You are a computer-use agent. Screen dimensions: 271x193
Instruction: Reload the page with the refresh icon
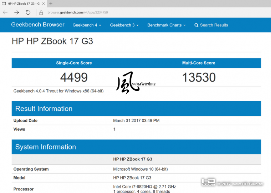tap(28, 12)
